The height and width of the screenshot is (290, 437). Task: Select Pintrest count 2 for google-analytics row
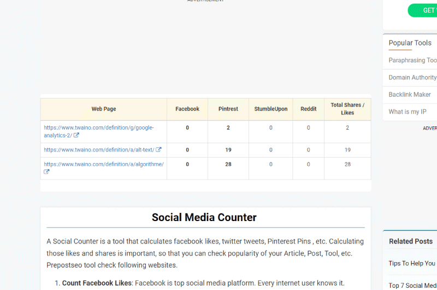pyautogui.click(x=228, y=127)
